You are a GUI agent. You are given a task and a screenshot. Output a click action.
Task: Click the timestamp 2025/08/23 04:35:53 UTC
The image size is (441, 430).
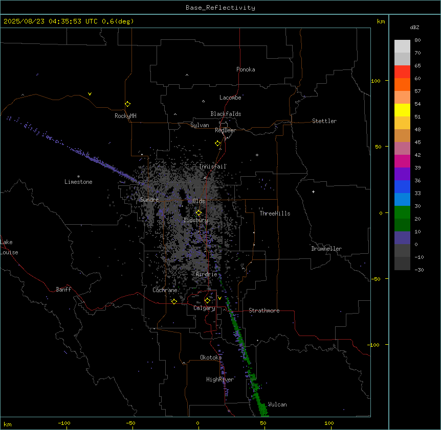51,21
